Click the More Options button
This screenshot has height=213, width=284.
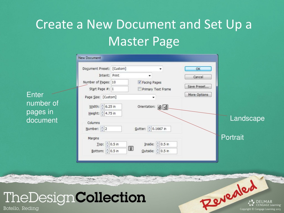coord(198,95)
